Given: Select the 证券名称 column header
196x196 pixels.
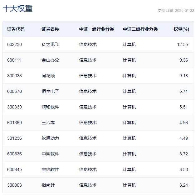Looking at the screenshot, I should pos(50,29).
